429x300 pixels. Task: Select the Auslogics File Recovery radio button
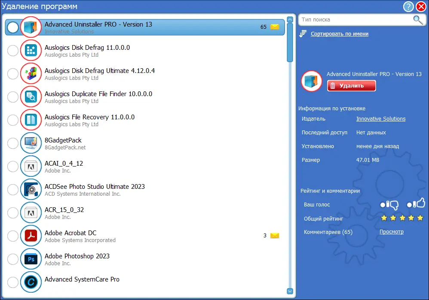(13, 120)
